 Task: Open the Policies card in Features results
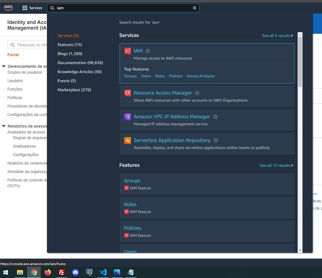[207, 231]
